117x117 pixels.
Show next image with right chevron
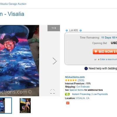[55, 61]
